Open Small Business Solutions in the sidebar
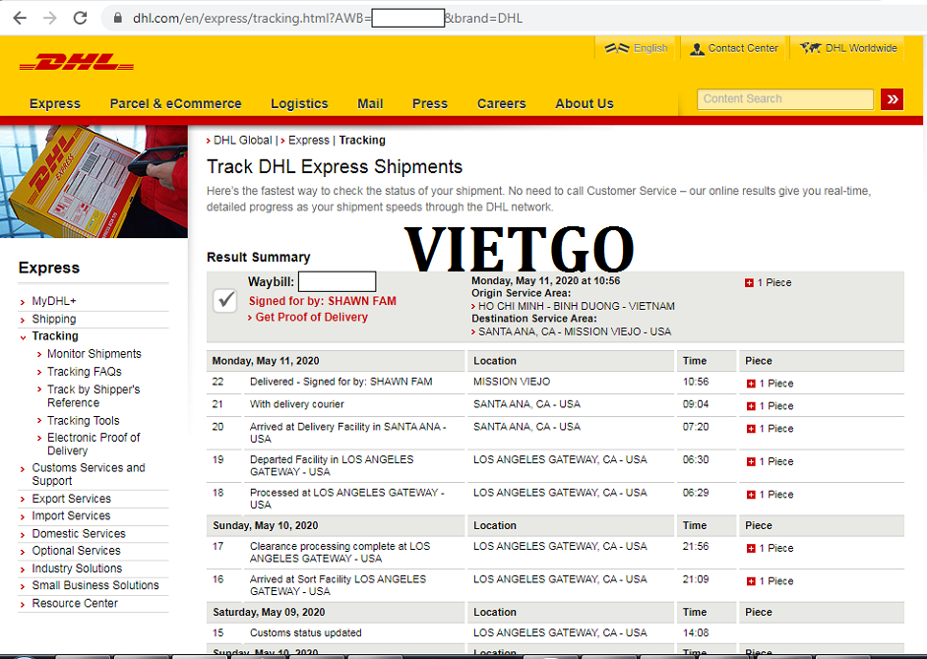 point(95,585)
